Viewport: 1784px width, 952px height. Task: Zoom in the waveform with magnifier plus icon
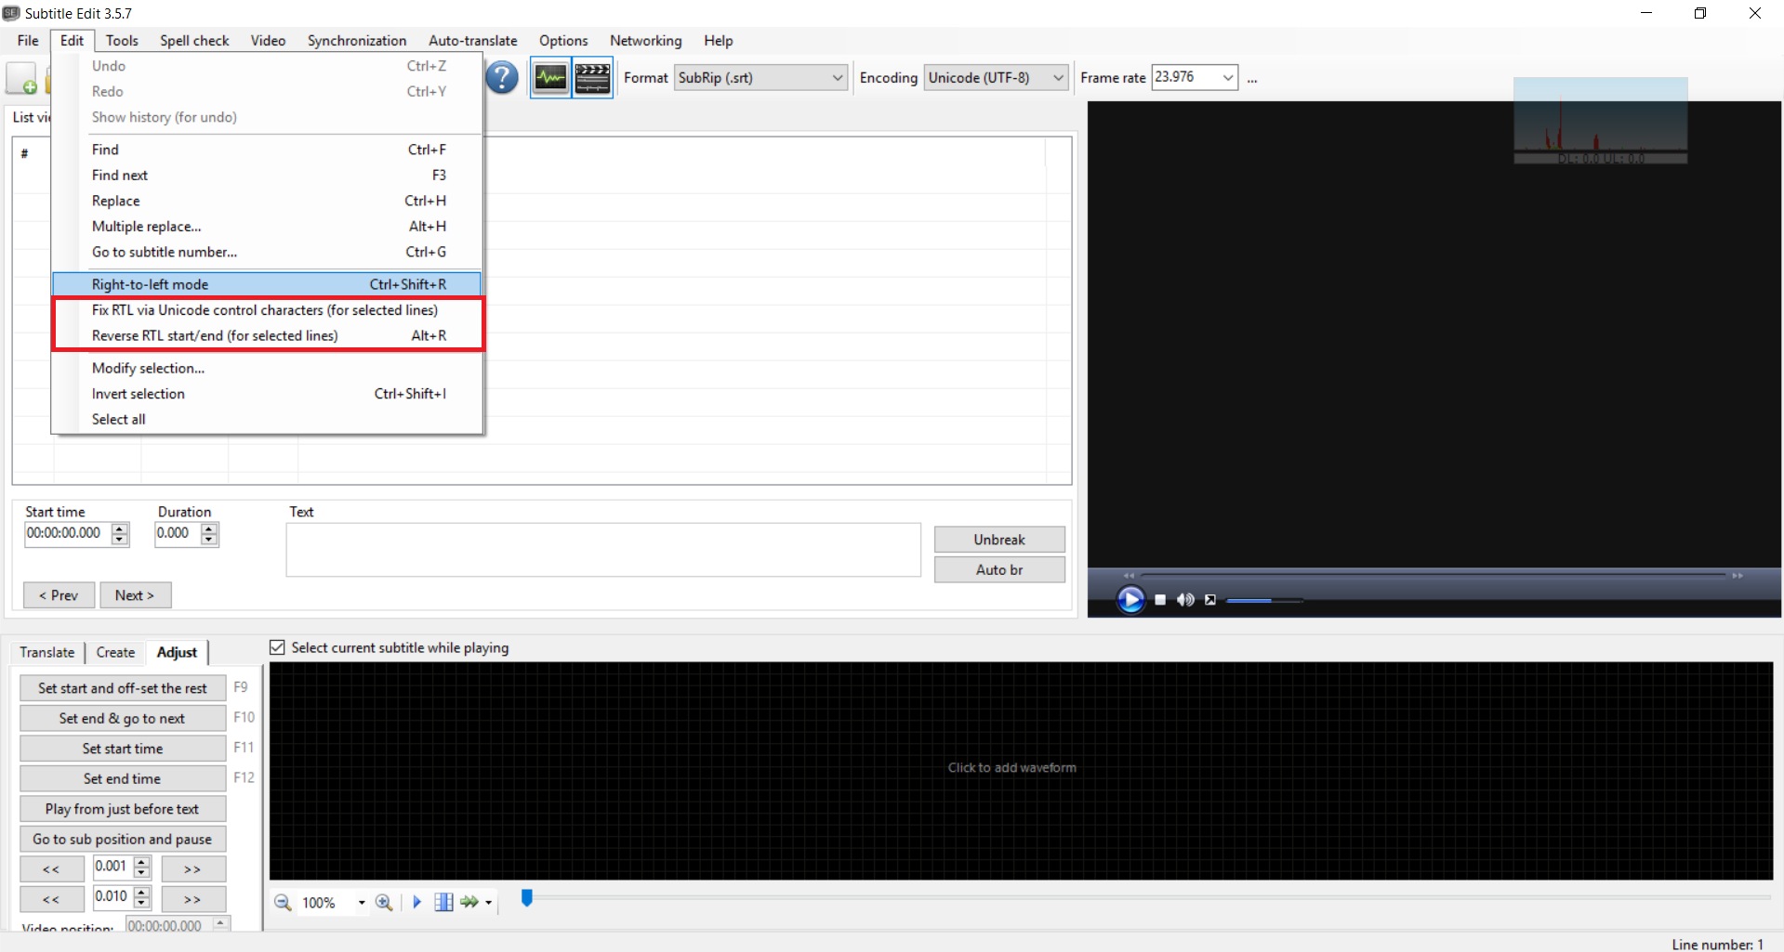(x=383, y=902)
